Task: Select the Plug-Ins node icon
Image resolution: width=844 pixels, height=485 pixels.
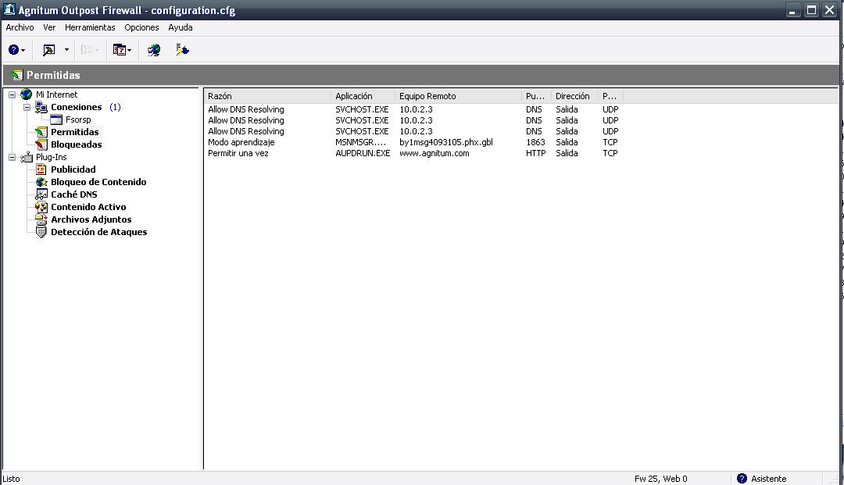Action: tap(27, 157)
